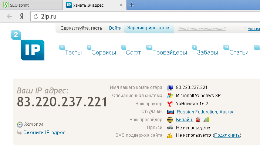Image resolution: width=260 pixels, height=149 pixels.
Task: Click the Yandex 'Я' button in toolbar
Action: tap(22, 16)
